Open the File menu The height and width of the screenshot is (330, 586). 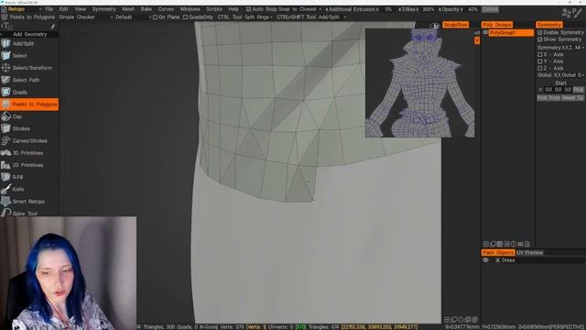coord(49,9)
